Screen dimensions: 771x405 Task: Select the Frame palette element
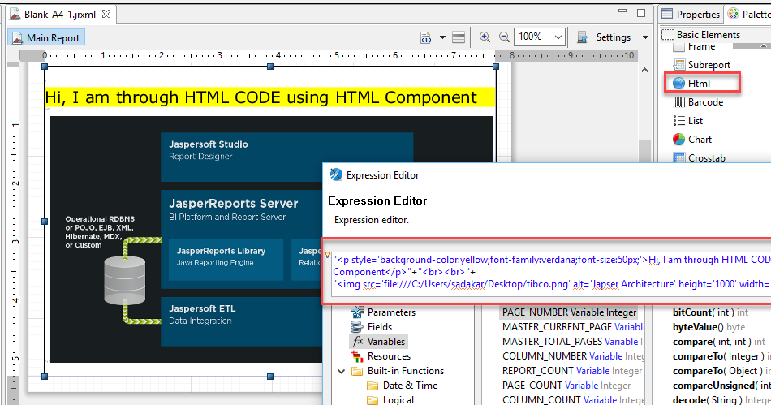694,47
